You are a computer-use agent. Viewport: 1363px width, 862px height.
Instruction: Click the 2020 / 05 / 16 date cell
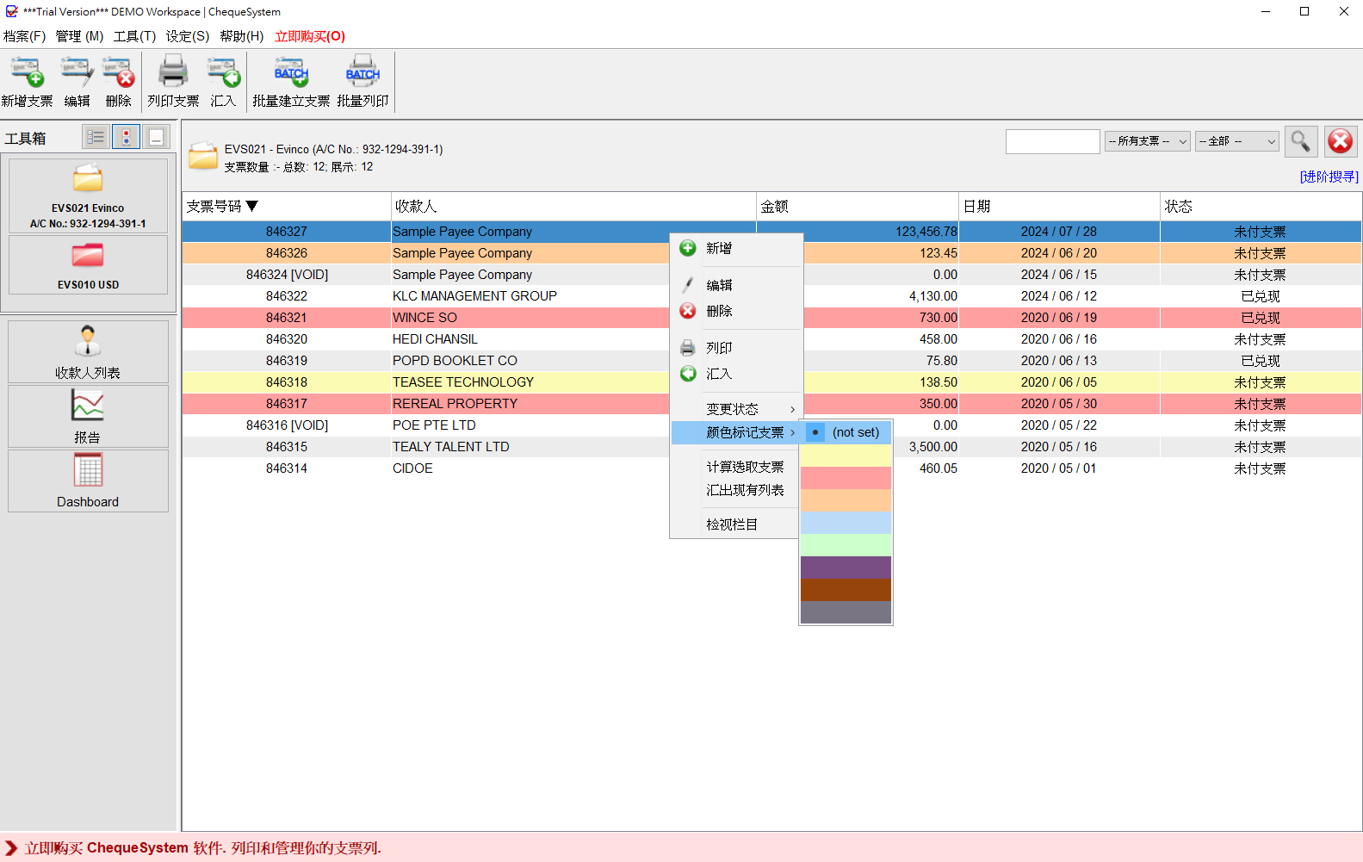pyautogui.click(x=1059, y=447)
